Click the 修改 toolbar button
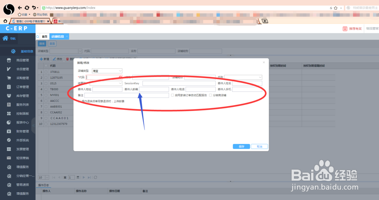Screen dimensions: 379x200 coord(58,59)
